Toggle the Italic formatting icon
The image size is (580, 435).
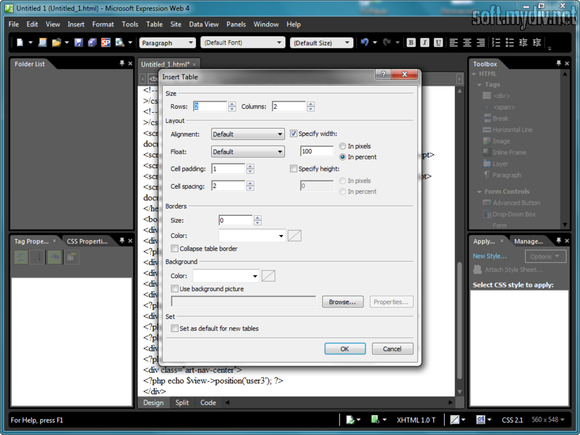[x=425, y=43]
